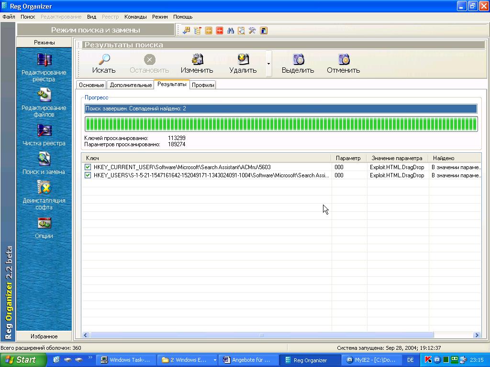This screenshot has height=367, width=490.
Task: Open Редактирование файлов mode in sidebar
Action: point(44,103)
